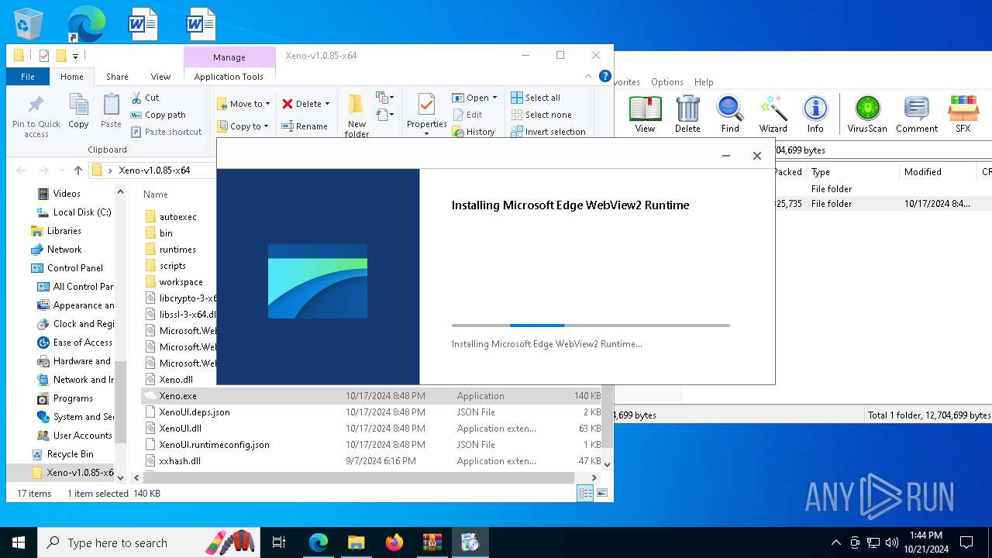Image resolution: width=992 pixels, height=558 pixels.
Task: Open the File tab in Explorer
Action: (28, 77)
